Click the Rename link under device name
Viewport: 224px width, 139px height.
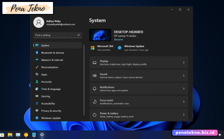pyautogui.click(x=118, y=40)
